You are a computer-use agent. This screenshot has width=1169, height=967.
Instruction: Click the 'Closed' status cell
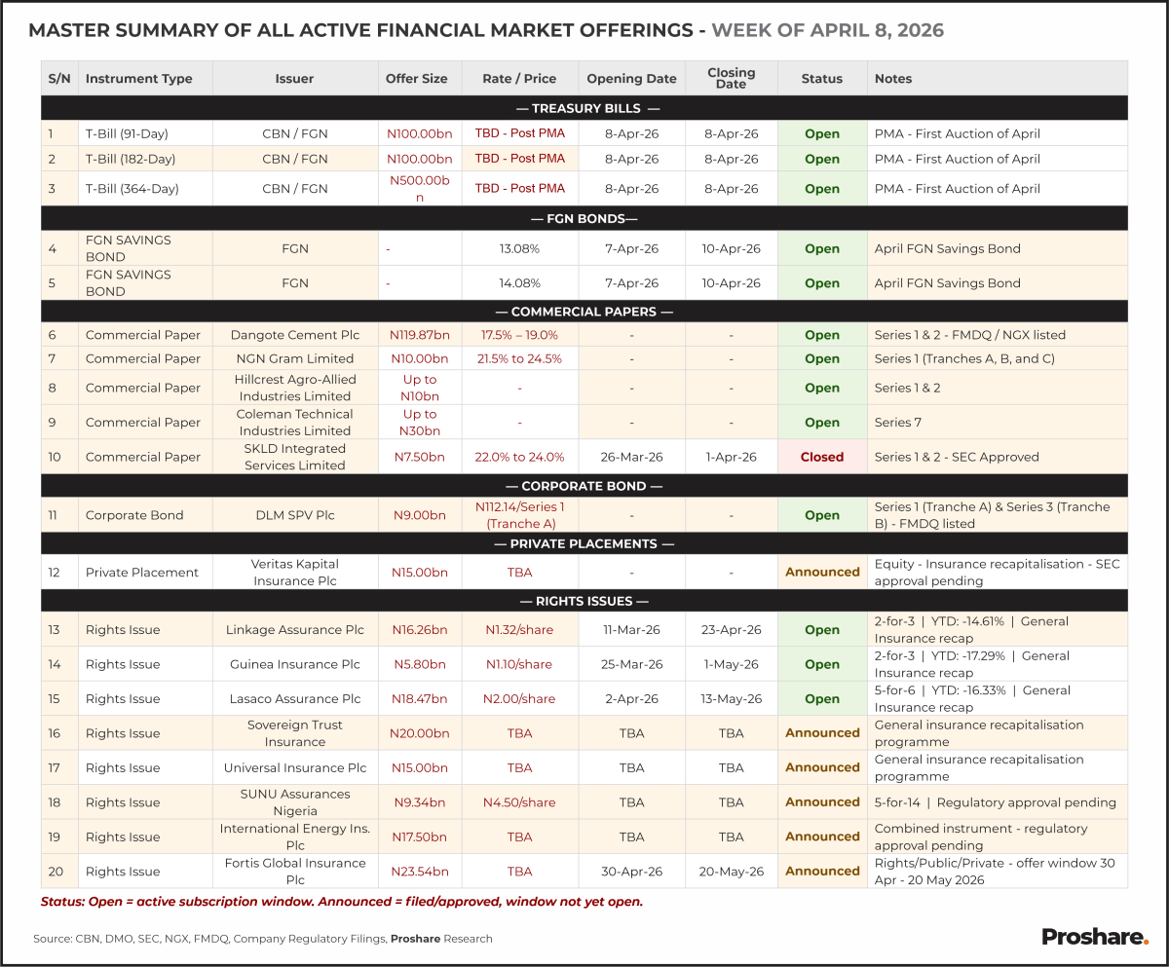point(822,457)
